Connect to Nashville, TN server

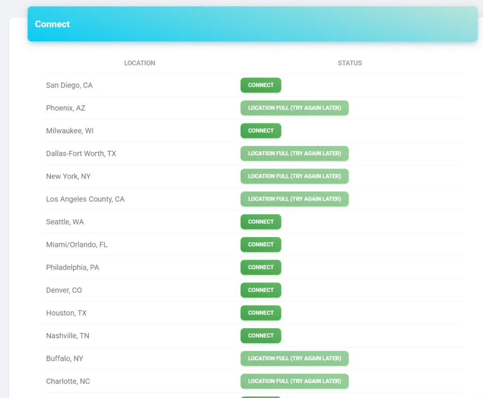click(x=260, y=336)
